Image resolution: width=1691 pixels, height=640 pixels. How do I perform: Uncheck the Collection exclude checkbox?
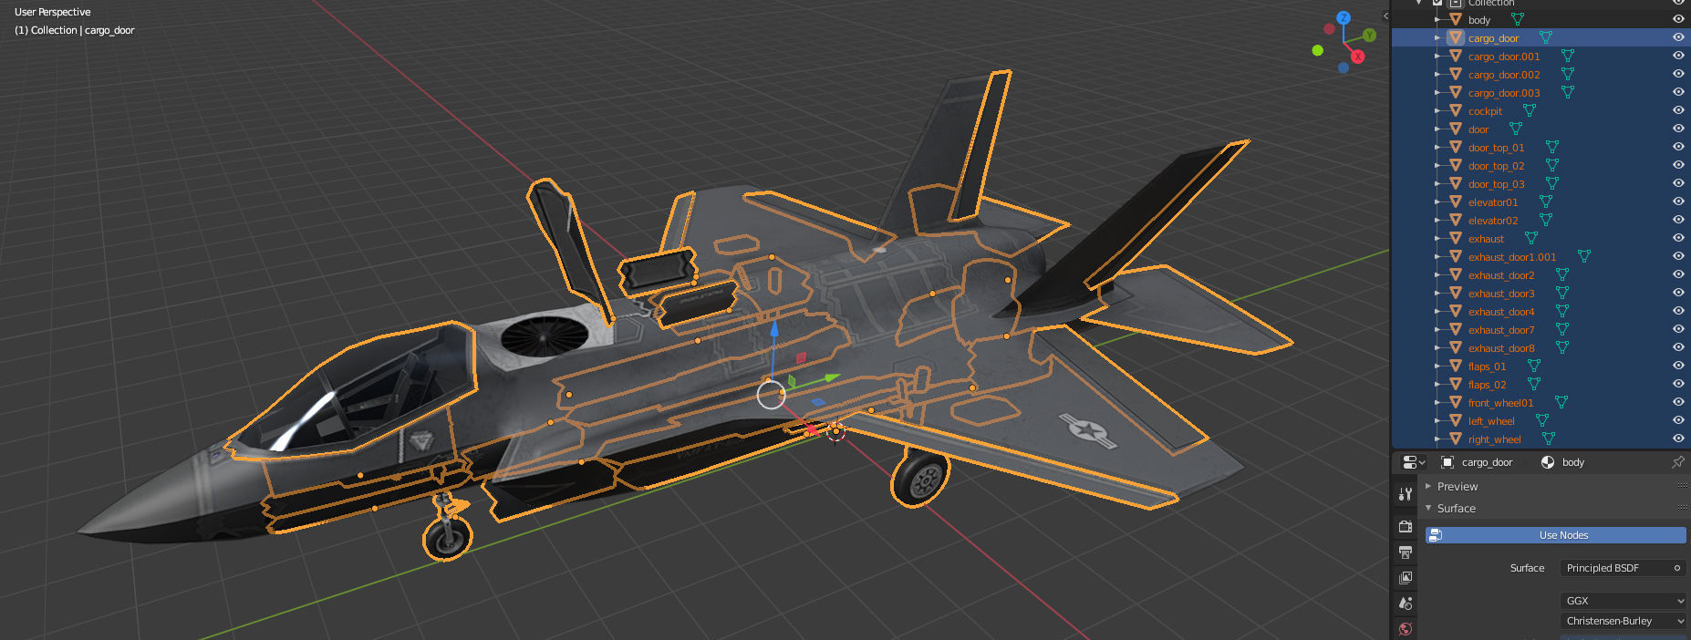pos(1437,3)
